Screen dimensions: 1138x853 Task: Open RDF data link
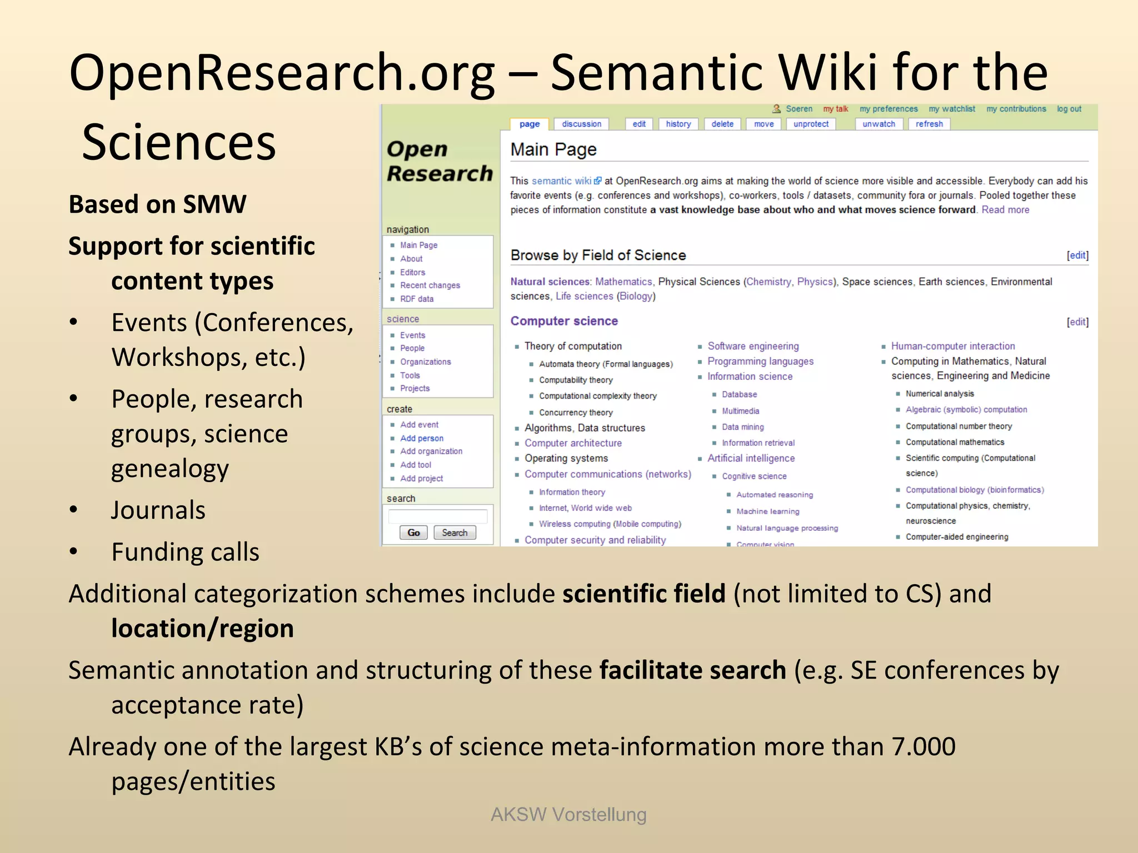tap(417, 299)
